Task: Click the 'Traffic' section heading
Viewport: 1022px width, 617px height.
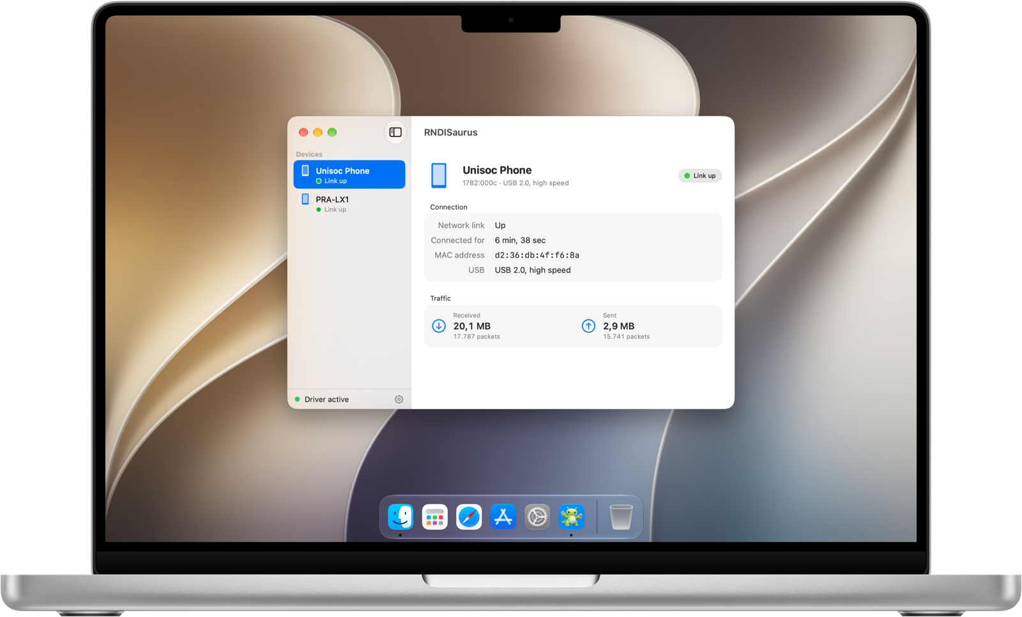Action: (x=440, y=298)
